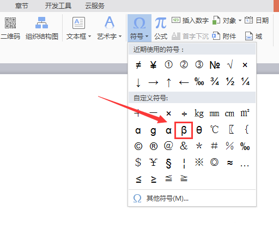Screen dimensions: 279x252
Task: Switch to the developer tools (开发工具) tab
Action: (x=58, y=6)
